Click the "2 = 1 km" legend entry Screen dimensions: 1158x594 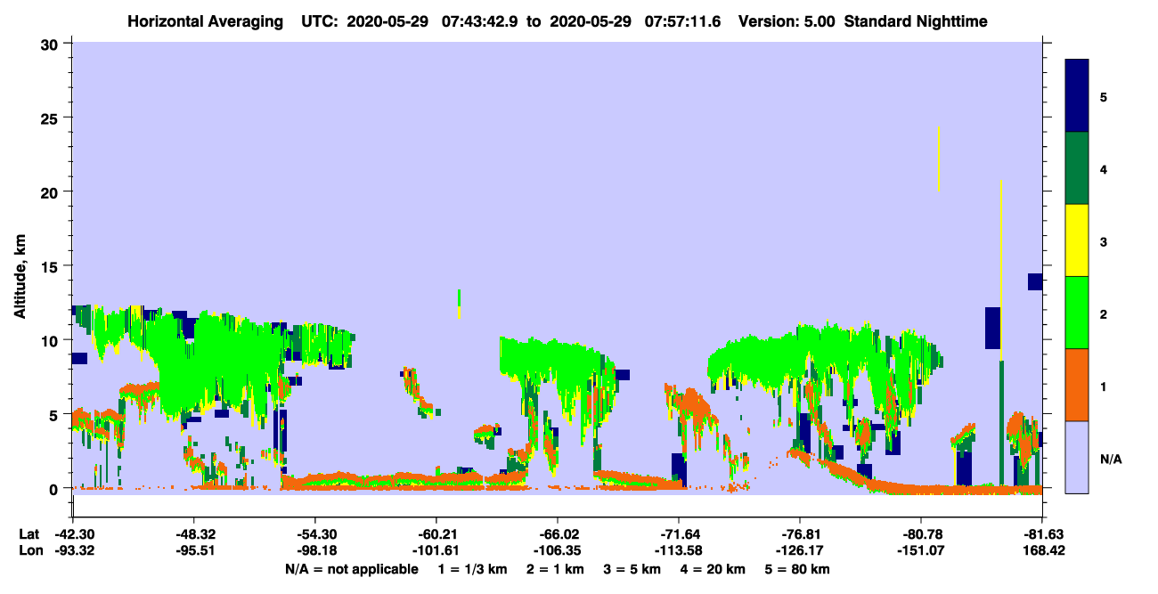[556, 569]
